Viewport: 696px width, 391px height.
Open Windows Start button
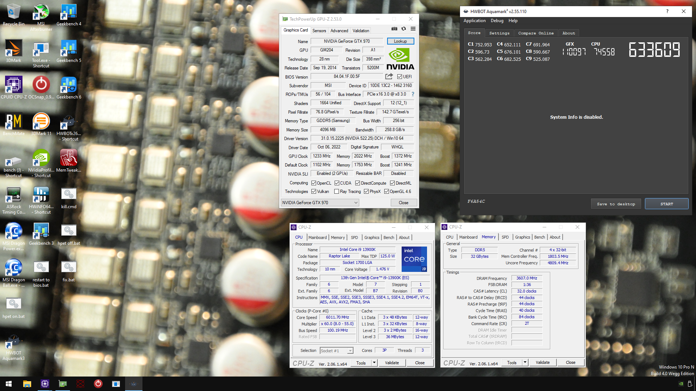[x=9, y=384]
